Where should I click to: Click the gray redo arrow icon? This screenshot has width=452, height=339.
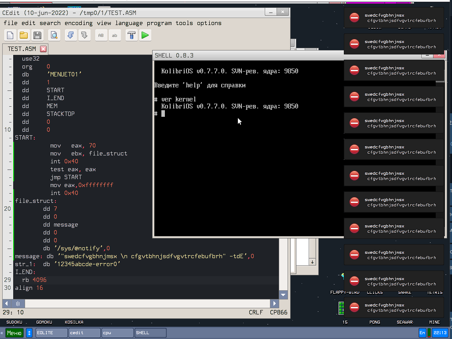84,35
